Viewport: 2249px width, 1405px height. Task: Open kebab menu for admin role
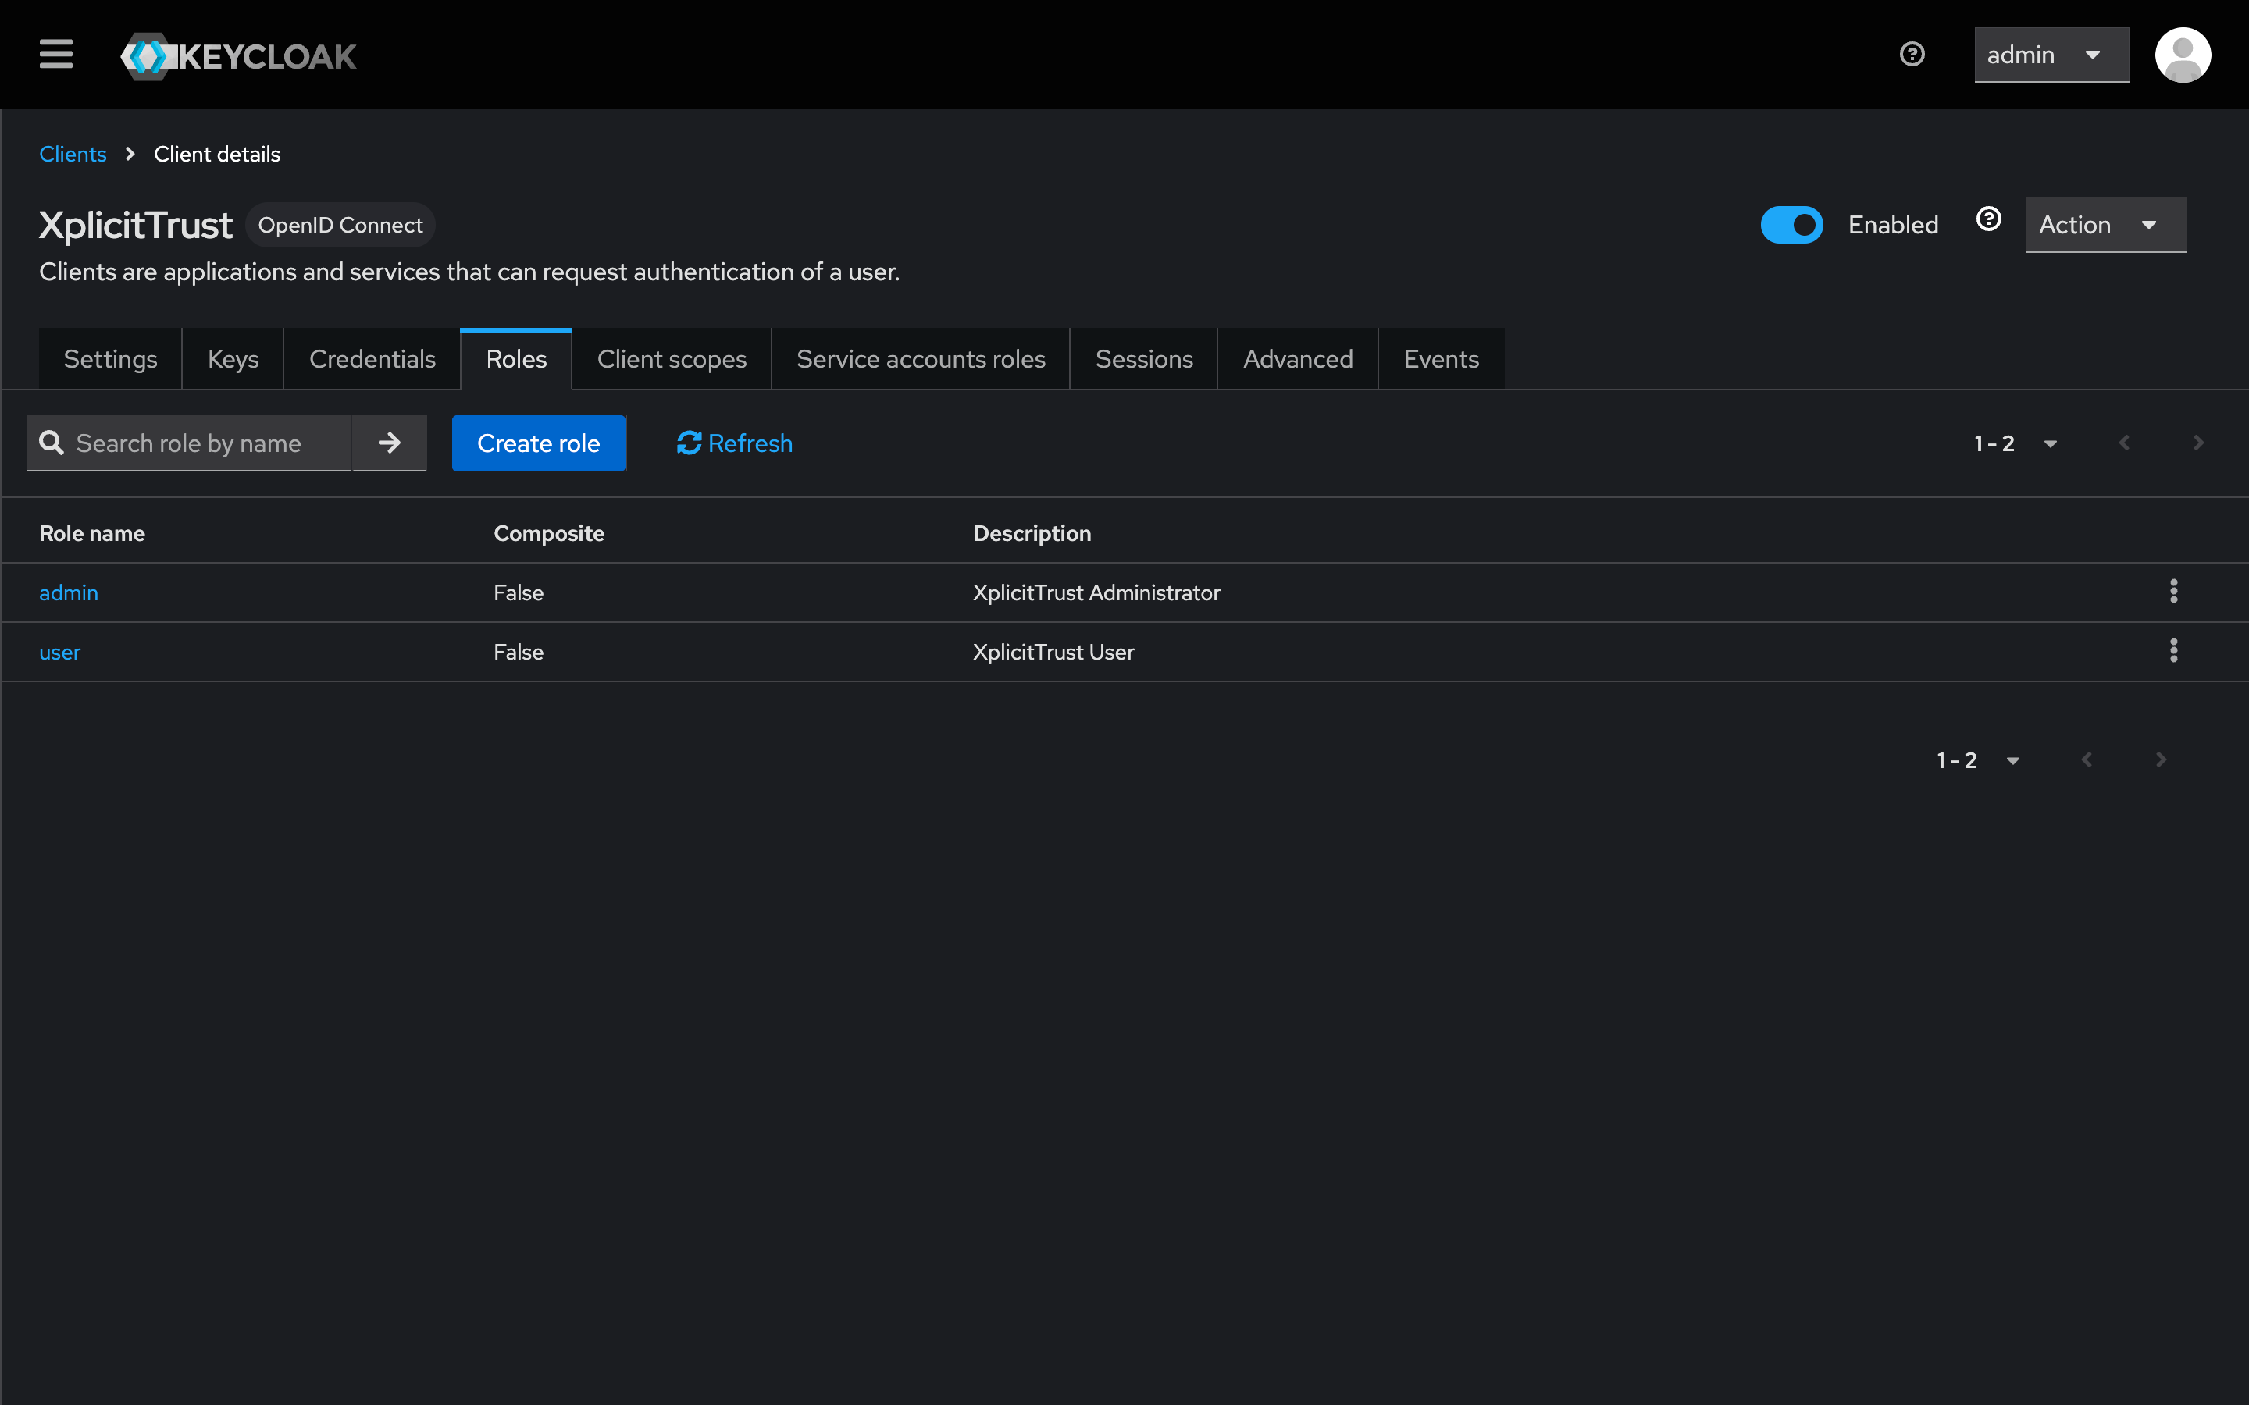2172,592
